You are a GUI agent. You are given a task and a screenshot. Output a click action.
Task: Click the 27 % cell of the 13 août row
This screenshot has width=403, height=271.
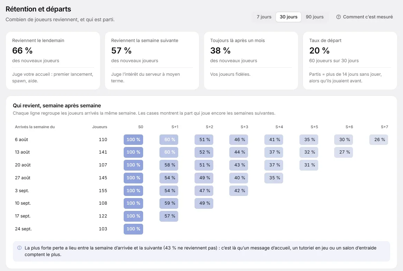coord(344,152)
